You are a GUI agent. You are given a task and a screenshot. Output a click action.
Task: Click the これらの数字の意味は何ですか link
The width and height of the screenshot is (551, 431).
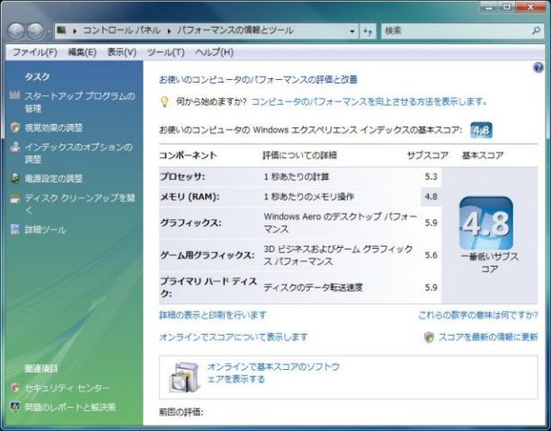tap(477, 315)
